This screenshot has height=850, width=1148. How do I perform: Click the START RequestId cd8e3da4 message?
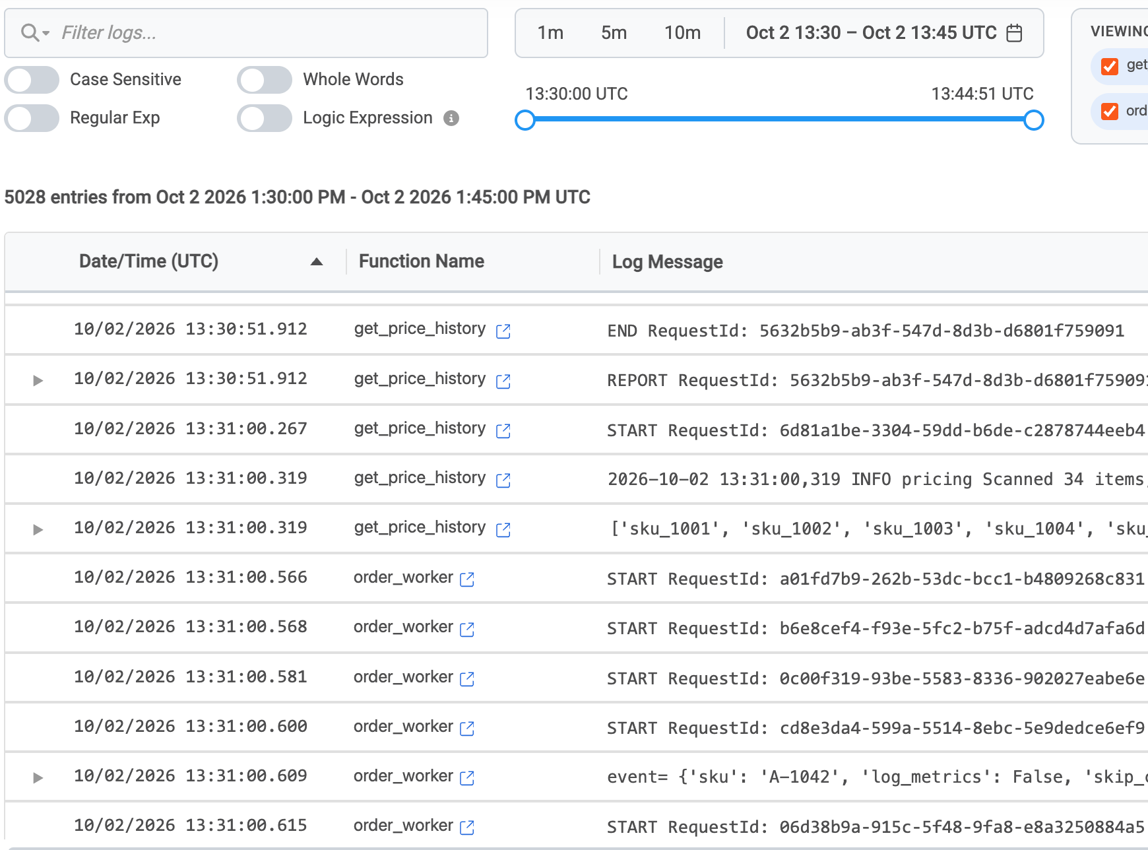coord(876,728)
